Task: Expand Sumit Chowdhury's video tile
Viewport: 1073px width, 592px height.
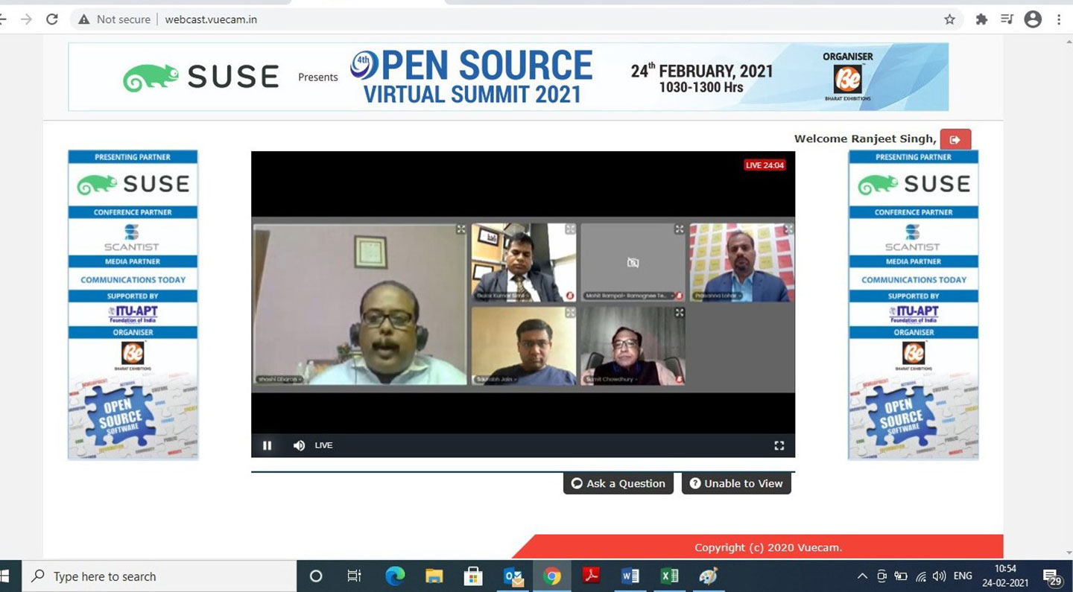Action: 679,313
